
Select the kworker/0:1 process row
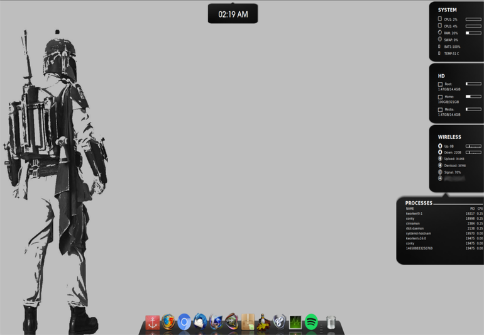[x=444, y=213]
